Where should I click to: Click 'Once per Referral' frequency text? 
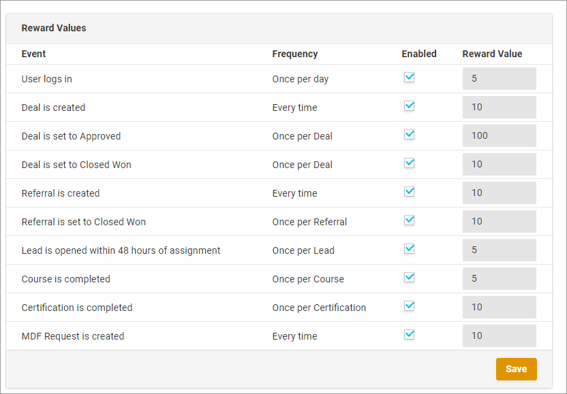tap(309, 222)
